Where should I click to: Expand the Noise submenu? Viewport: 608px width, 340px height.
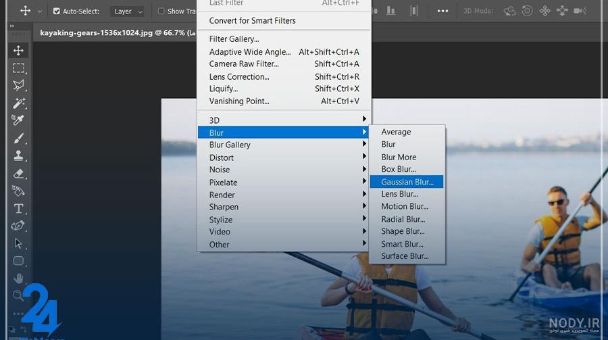[x=283, y=170]
